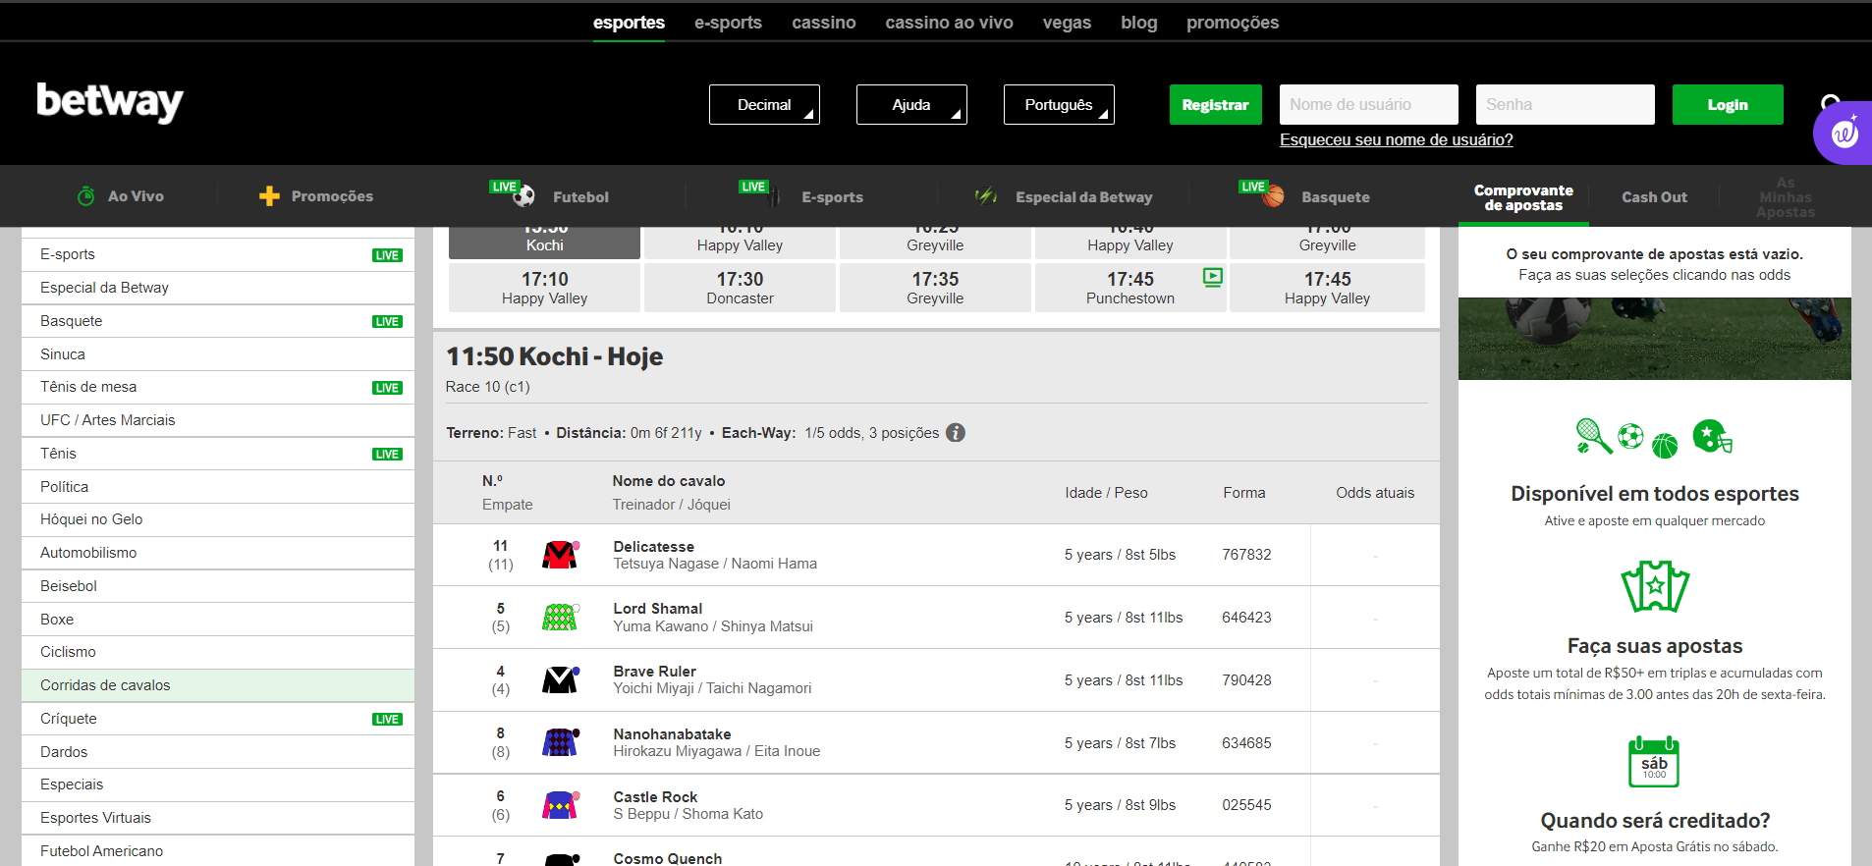
Task: Open UFC / Artes Marciais in sidebar
Action: 218,420
